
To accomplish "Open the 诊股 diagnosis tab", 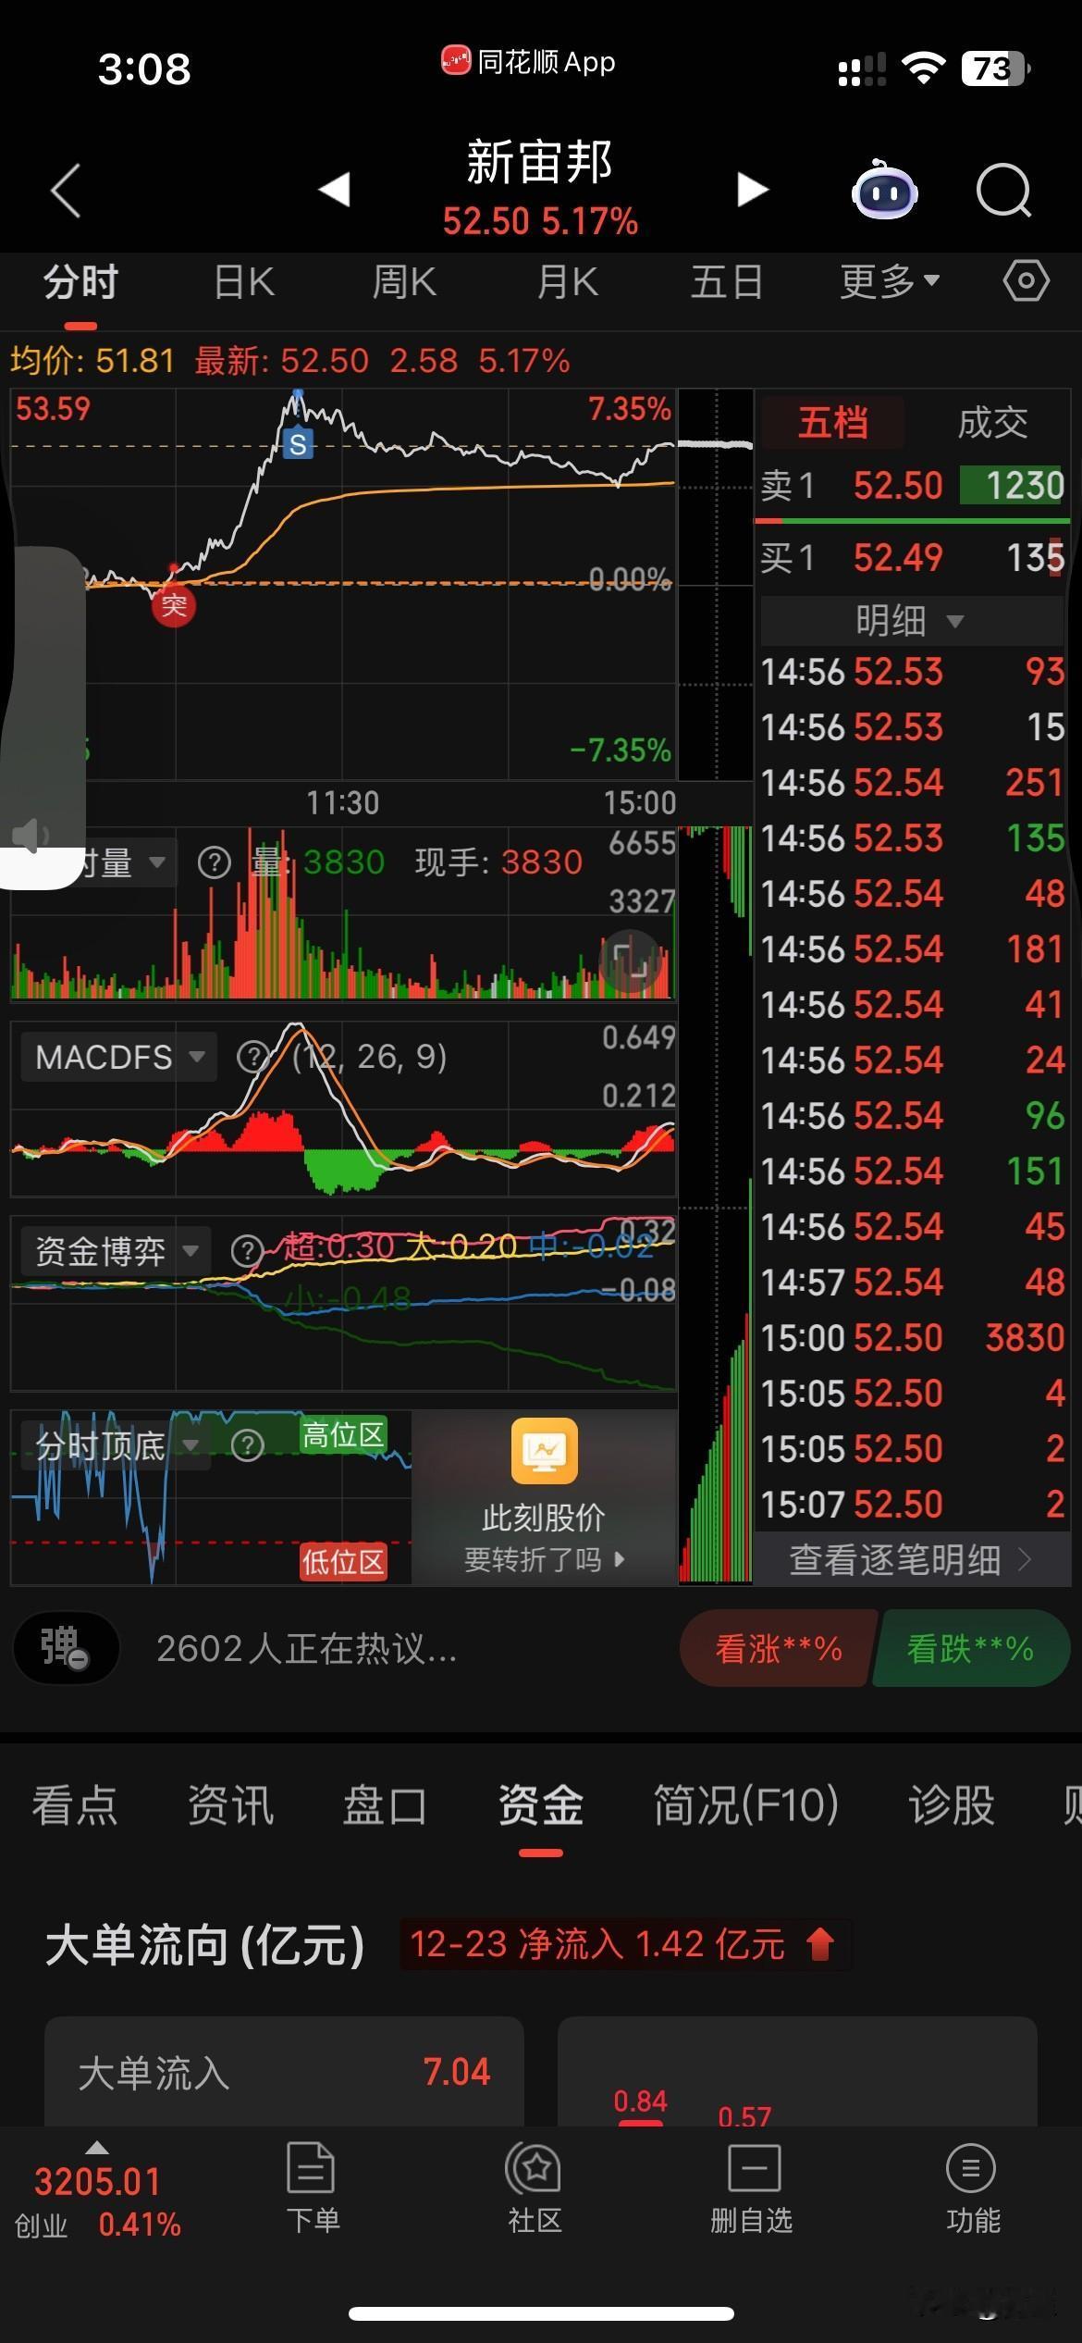I will pyautogui.click(x=952, y=1805).
